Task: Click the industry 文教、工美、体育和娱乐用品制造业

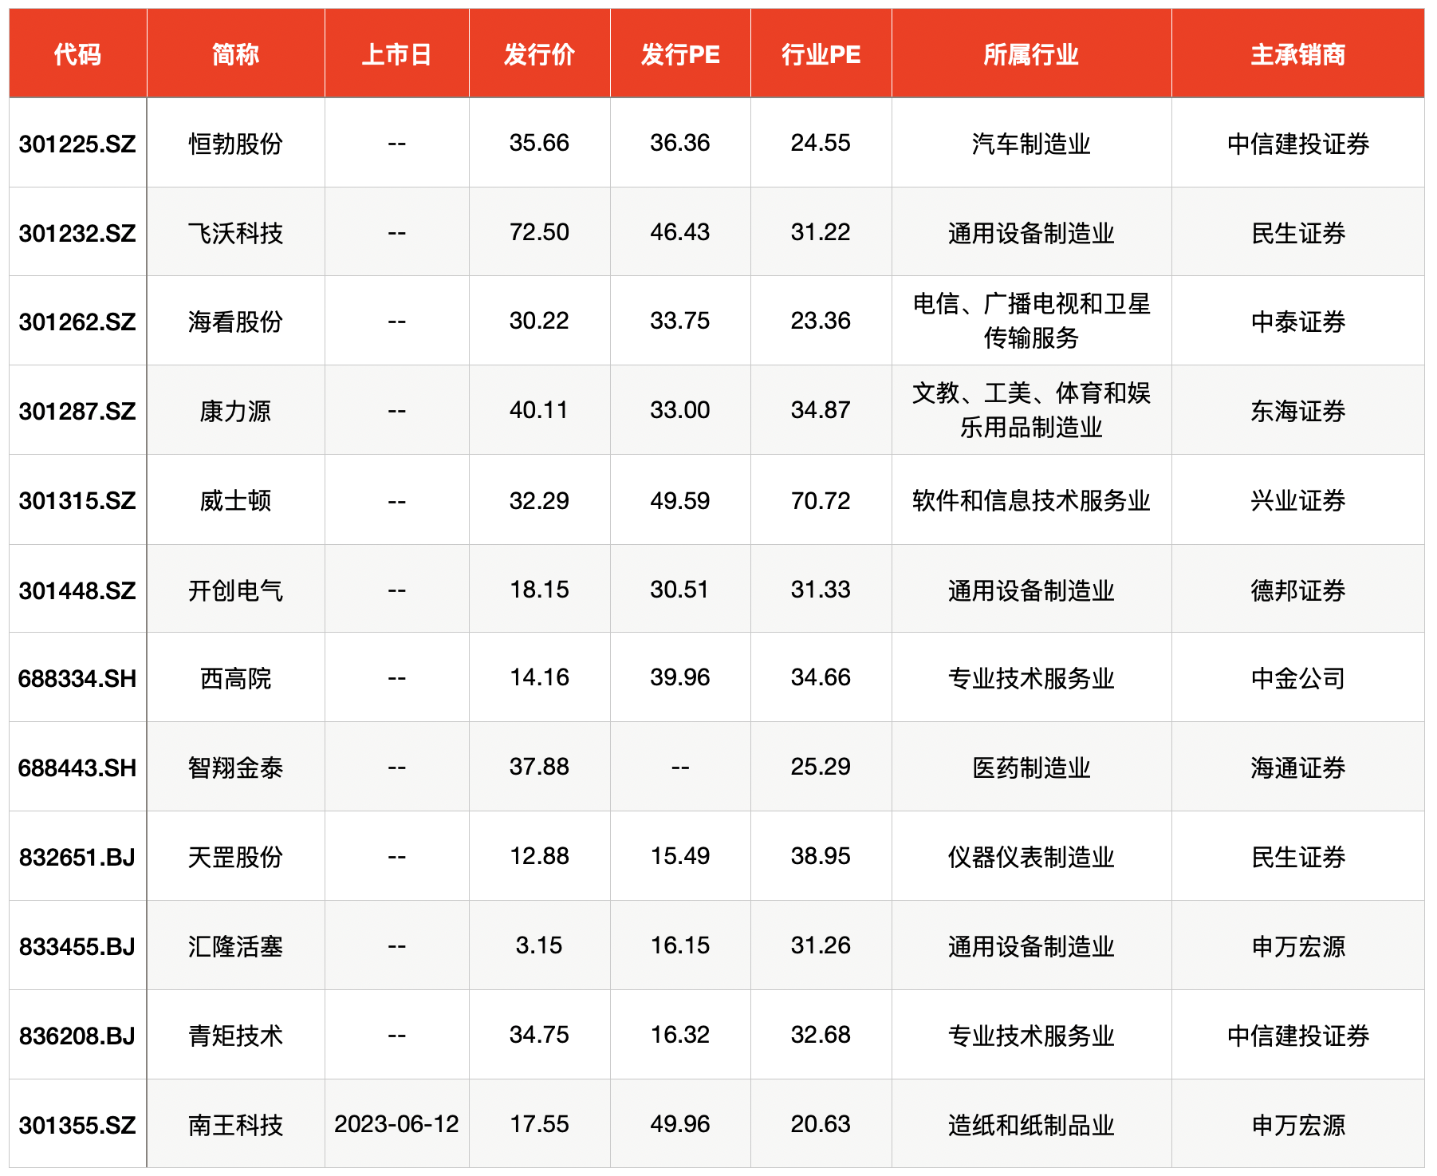Action: click(x=1031, y=410)
